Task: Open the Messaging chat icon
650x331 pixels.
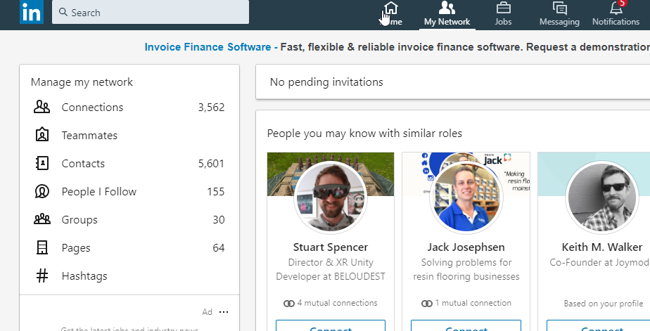Action: 559,9
